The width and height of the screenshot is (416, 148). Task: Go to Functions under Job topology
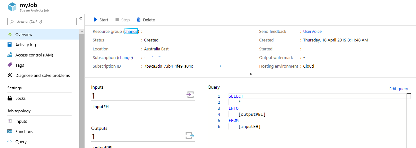tap(24, 131)
